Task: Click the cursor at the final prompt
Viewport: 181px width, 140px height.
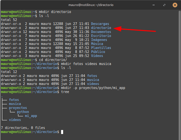Action: (62, 132)
